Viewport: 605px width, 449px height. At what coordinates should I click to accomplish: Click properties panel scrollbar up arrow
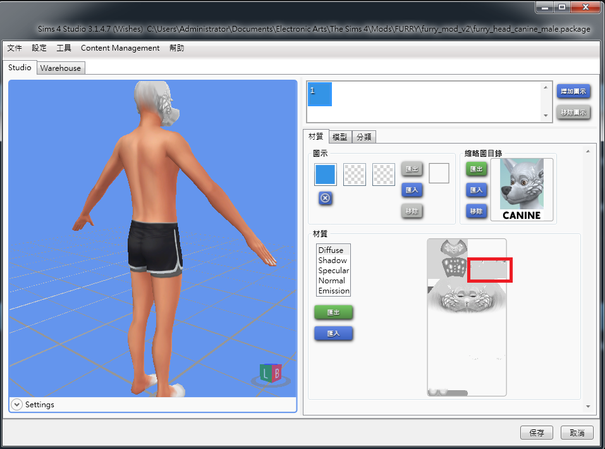pyautogui.click(x=588, y=151)
